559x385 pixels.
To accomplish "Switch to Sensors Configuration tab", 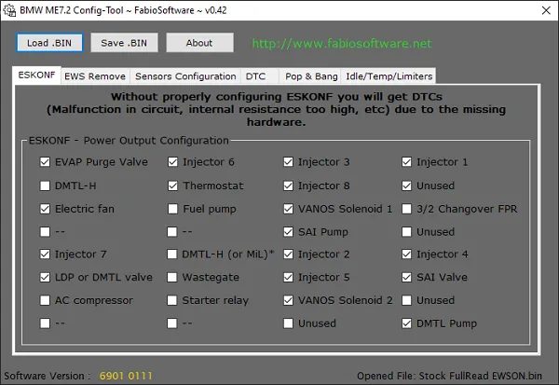I will click(x=185, y=76).
